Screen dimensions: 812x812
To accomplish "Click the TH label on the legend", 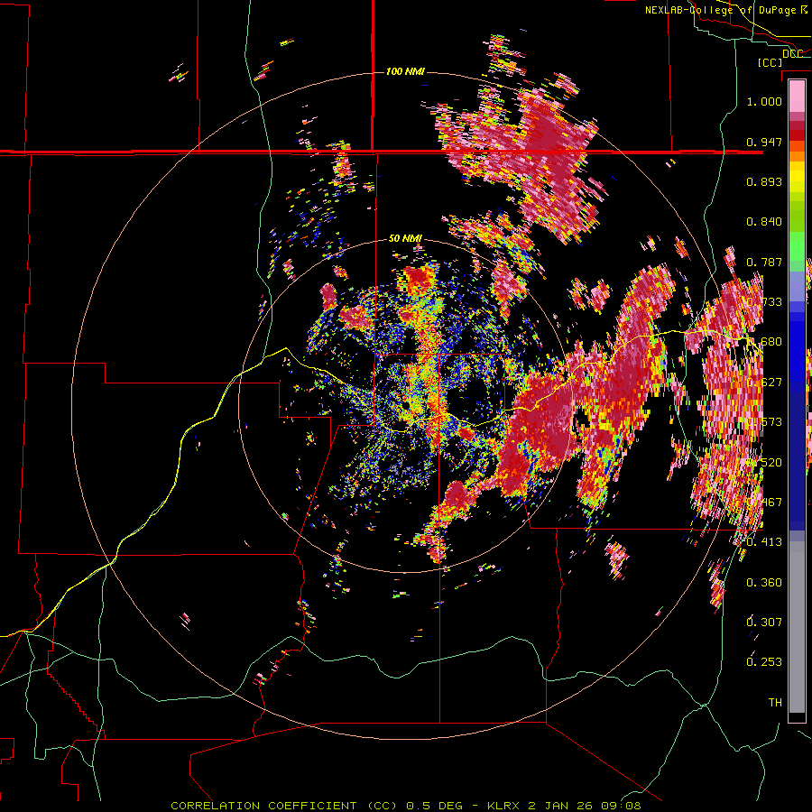I will [x=775, y=703].
